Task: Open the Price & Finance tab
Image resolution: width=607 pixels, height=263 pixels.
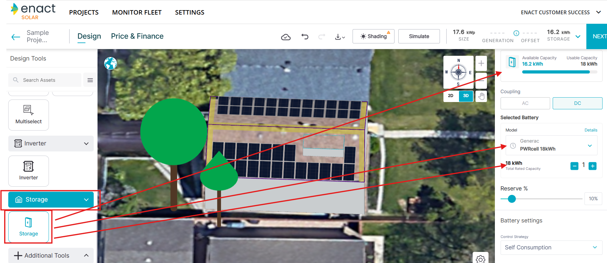Action: point(137,36)
